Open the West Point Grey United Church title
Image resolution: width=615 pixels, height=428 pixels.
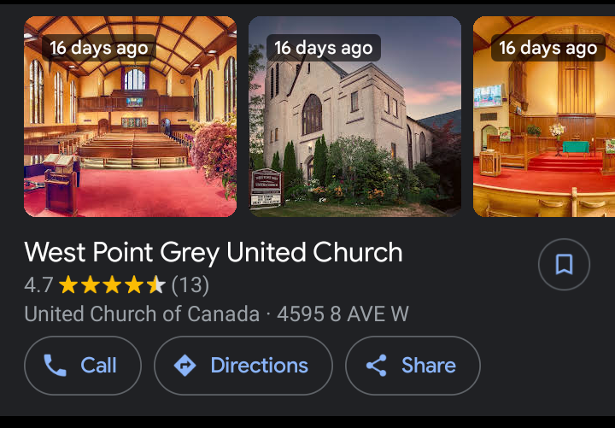(x=214, y=252)
